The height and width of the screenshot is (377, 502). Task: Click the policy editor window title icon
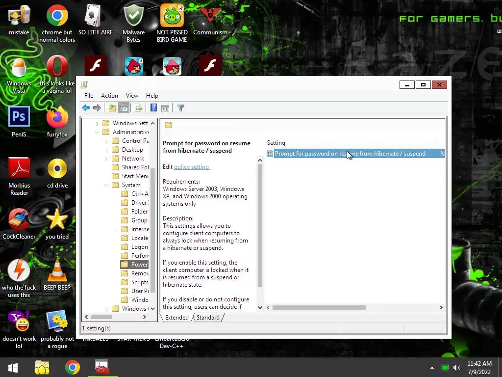click(x=84, y=84)
